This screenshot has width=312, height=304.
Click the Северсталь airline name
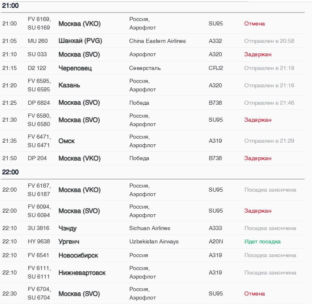coord(145,68)
